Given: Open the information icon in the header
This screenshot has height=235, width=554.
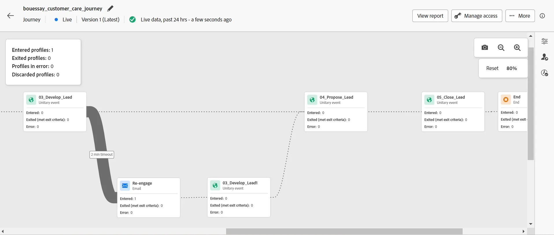Looking at the screenshot, I should 542,16.
